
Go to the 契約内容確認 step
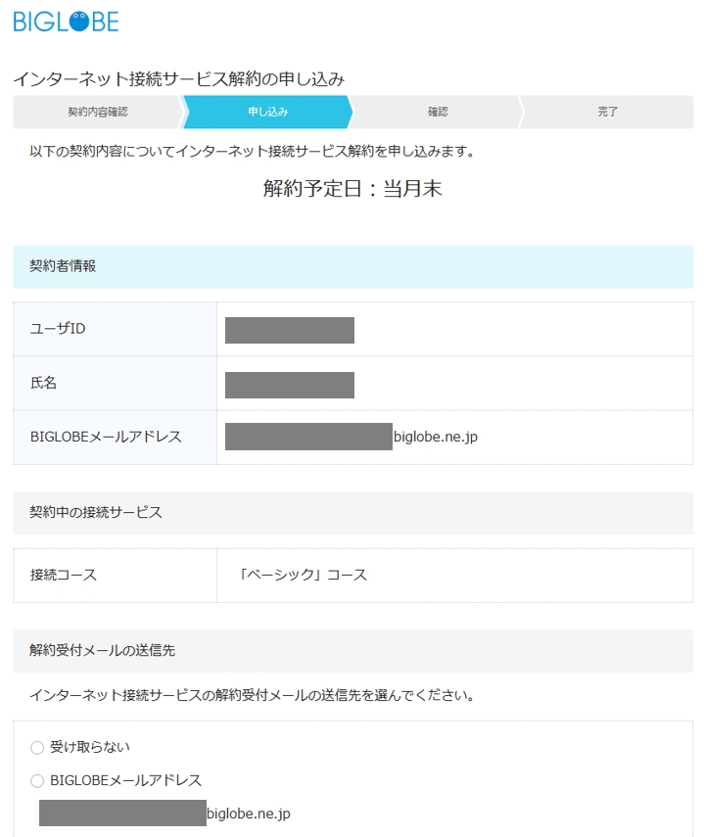(x=97, y=112)
